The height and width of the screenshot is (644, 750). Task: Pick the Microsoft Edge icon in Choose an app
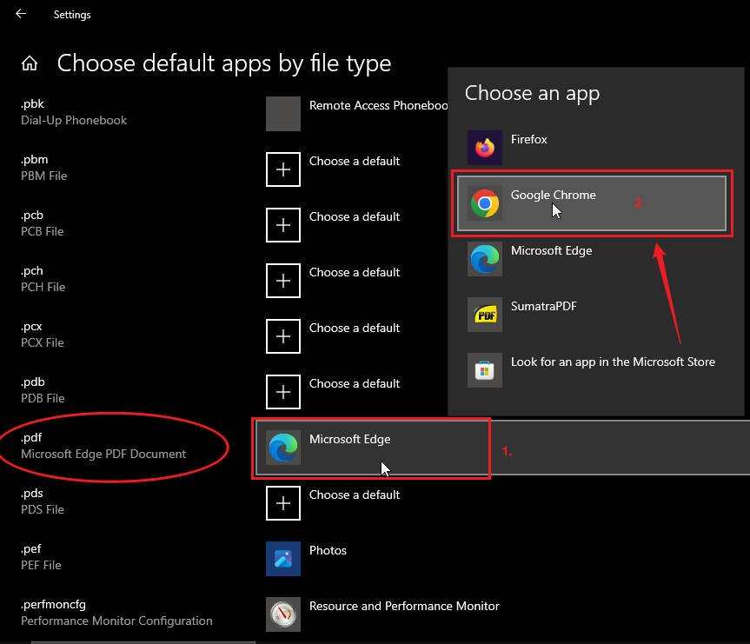(485, 259)
